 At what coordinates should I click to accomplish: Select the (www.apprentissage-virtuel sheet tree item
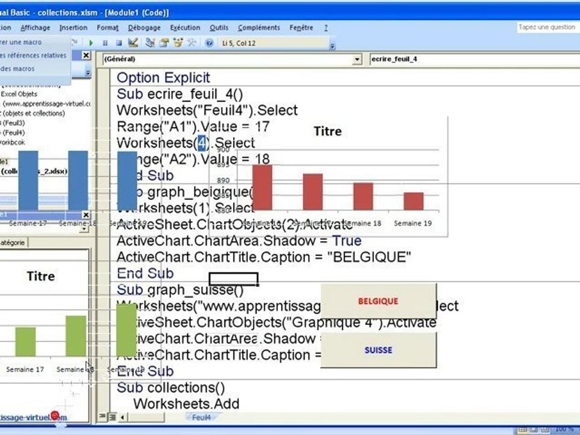click(x=47, y=103)
